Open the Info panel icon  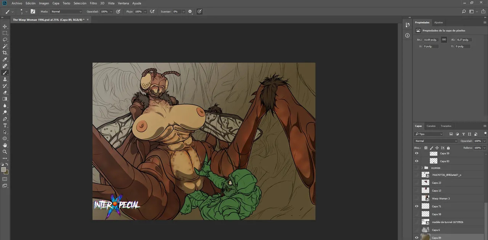click(x=408, y=35)
